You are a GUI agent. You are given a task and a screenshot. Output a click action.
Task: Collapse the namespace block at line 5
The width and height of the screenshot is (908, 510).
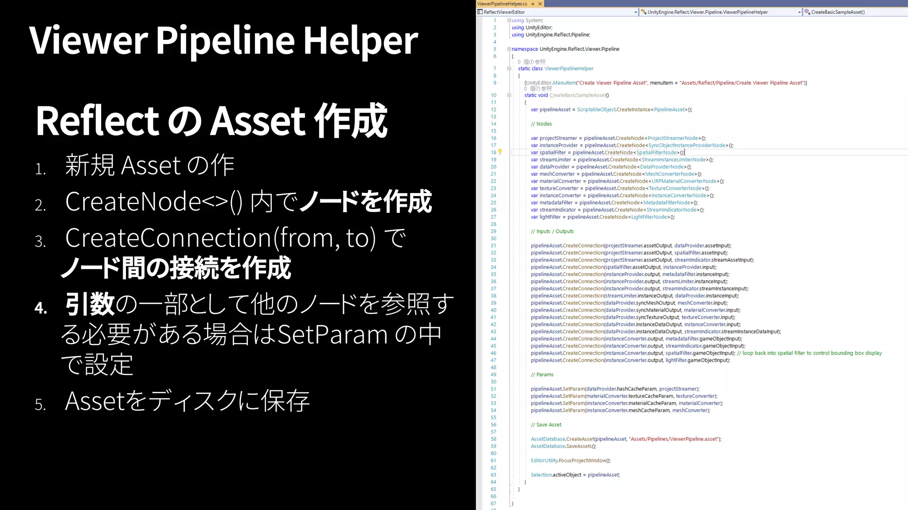tap(509, 49)
